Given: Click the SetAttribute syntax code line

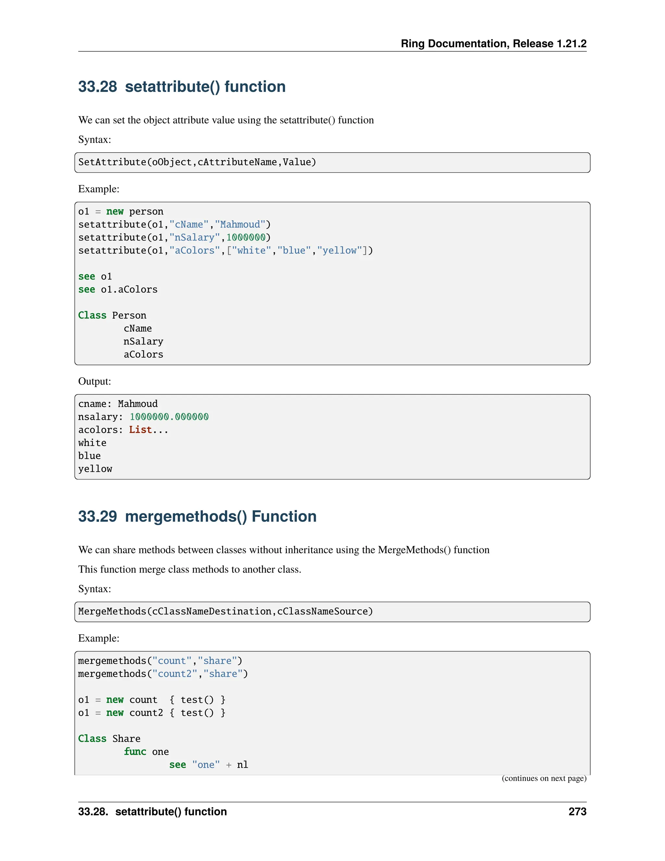Looking at the screenshot, I should (197, 162).
